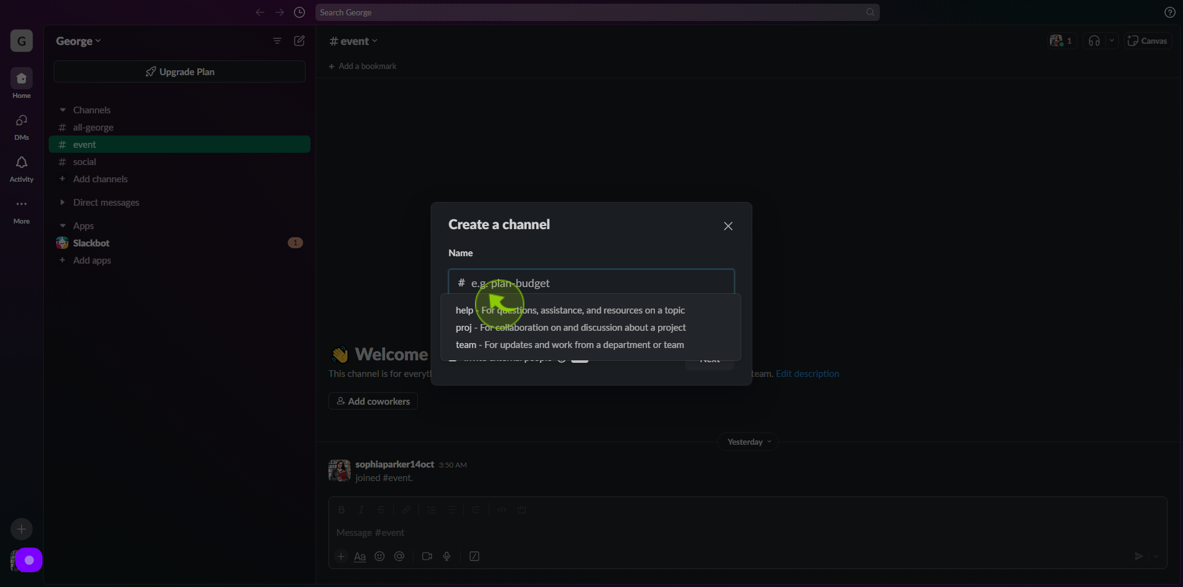Click the filter conversations icon
The image size is (1183, 587).
(277, 41)
